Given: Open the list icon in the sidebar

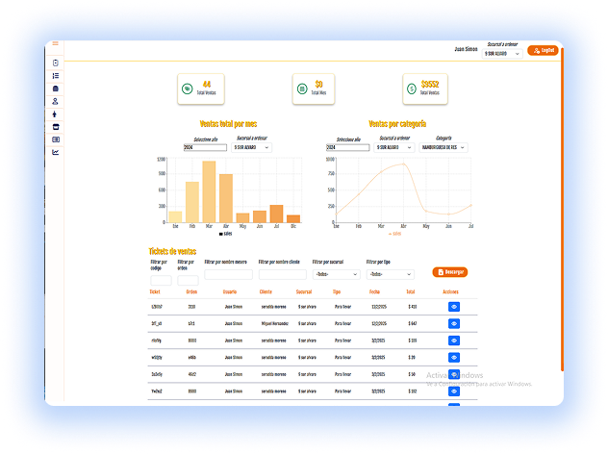Looking at the screenshot, I should pos(56,75).
